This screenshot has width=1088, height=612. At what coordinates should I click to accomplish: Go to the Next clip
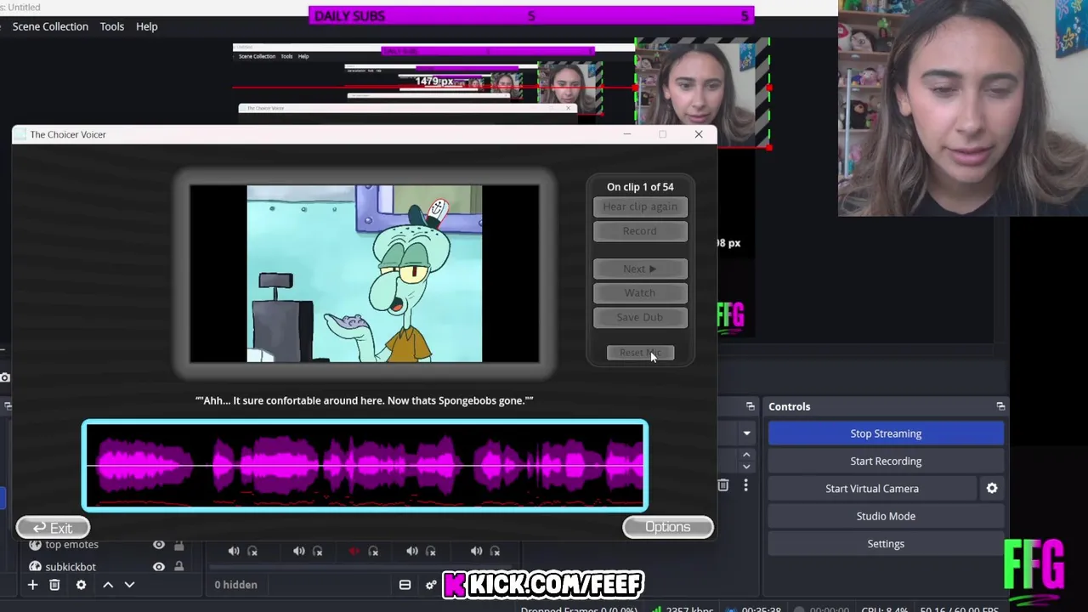640,269
